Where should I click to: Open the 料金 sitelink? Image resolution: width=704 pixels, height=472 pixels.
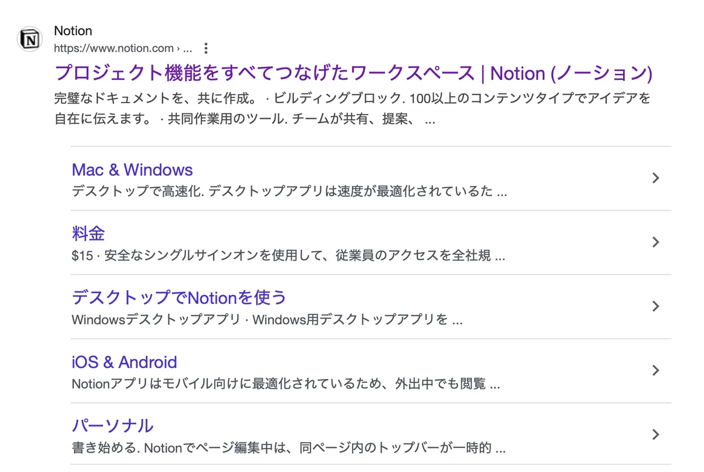coord(88,233)
